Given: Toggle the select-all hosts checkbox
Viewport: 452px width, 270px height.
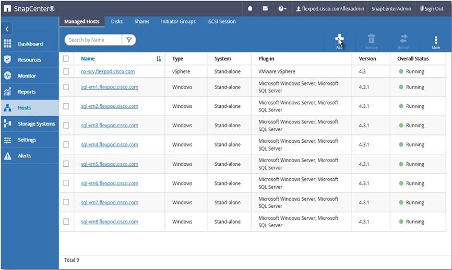Looking at the screenshot, I should click(x=66, y=59).
